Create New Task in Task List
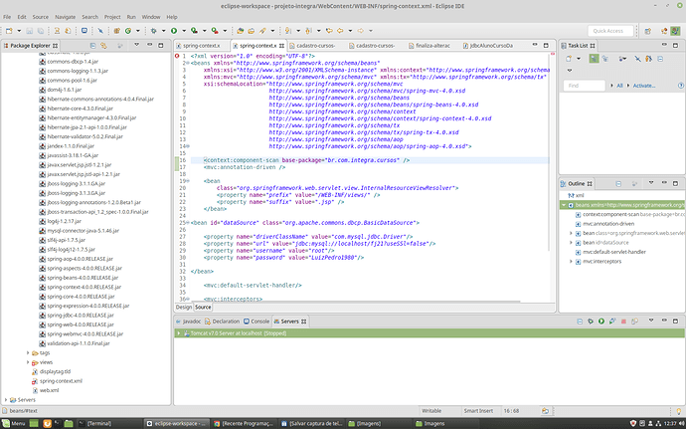This screenshot has height=429, width=686. pyautogui.click(x=569, y=59)
